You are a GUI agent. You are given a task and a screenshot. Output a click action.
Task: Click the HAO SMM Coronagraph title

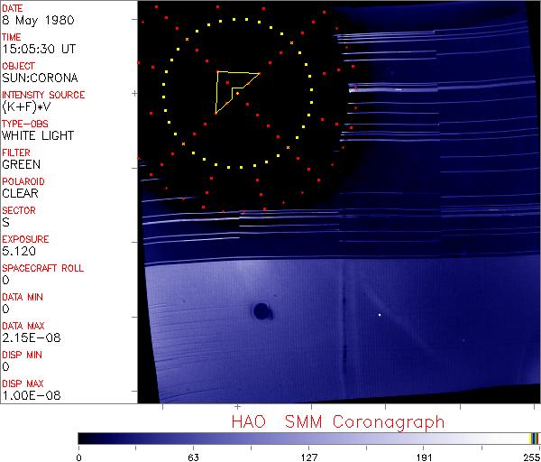(x=337, y=421)
